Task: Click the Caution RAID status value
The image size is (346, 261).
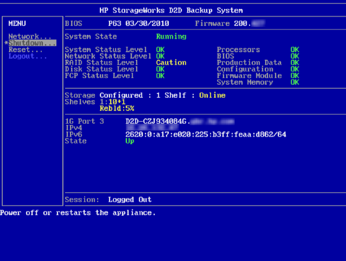Action: click(x=171, y=63)
